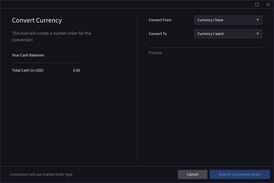This screenshot has width=274, height=183.
Task: Click the market order type footer note
Action: 41,174
